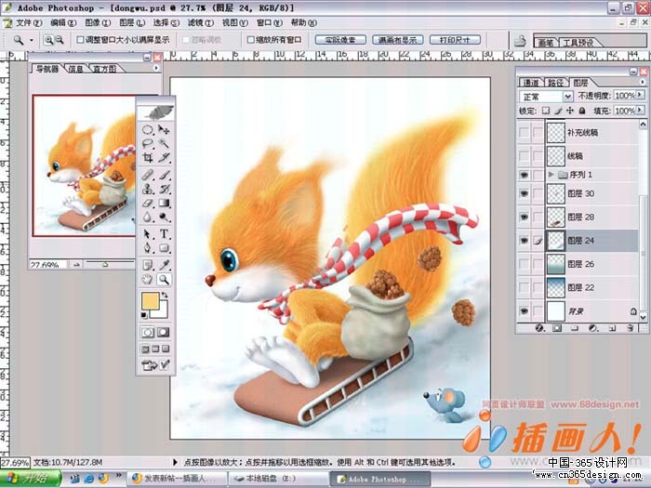Switch to 路径 tab

pyautogui.click(x=555, y=83)
